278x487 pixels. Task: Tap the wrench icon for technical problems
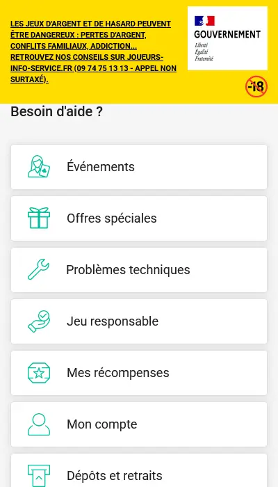(38, 269)
